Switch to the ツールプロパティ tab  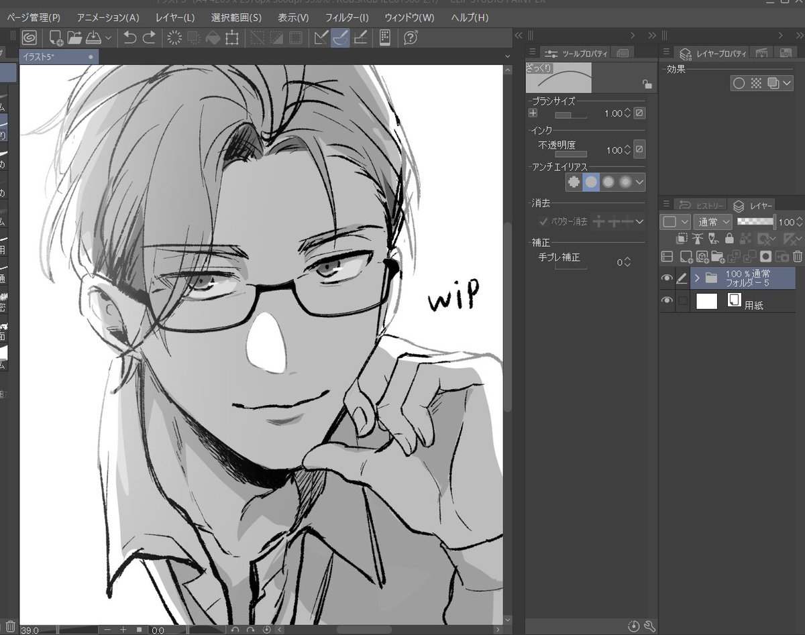(576, 53)
